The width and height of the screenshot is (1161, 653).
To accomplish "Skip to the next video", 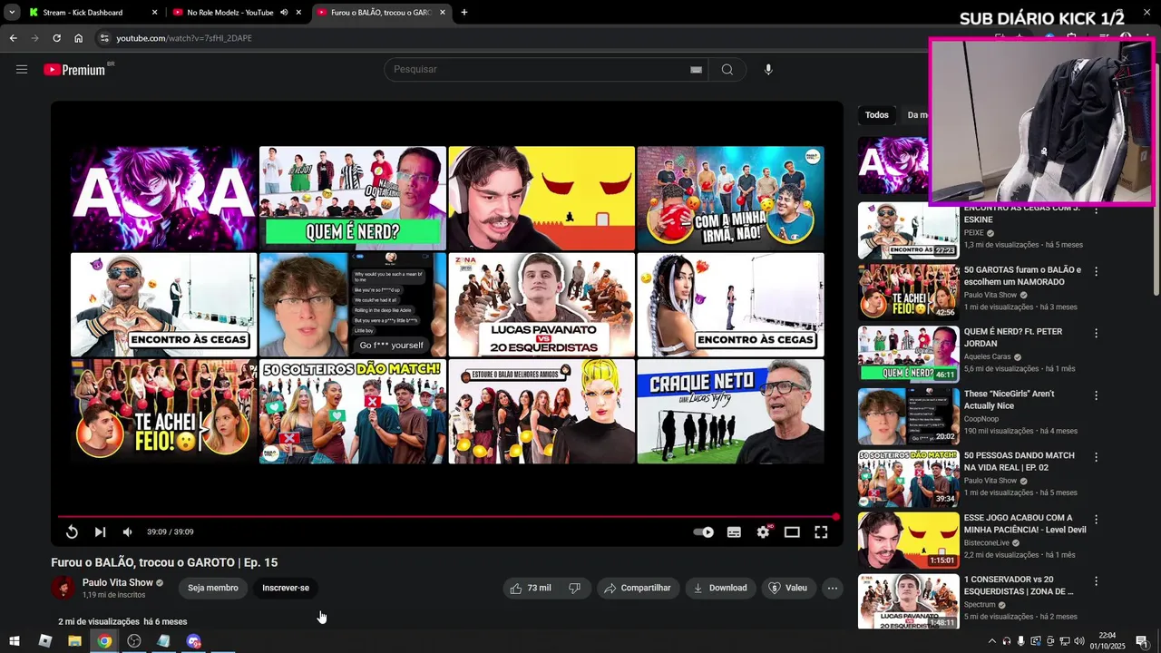I will point(100,532).
